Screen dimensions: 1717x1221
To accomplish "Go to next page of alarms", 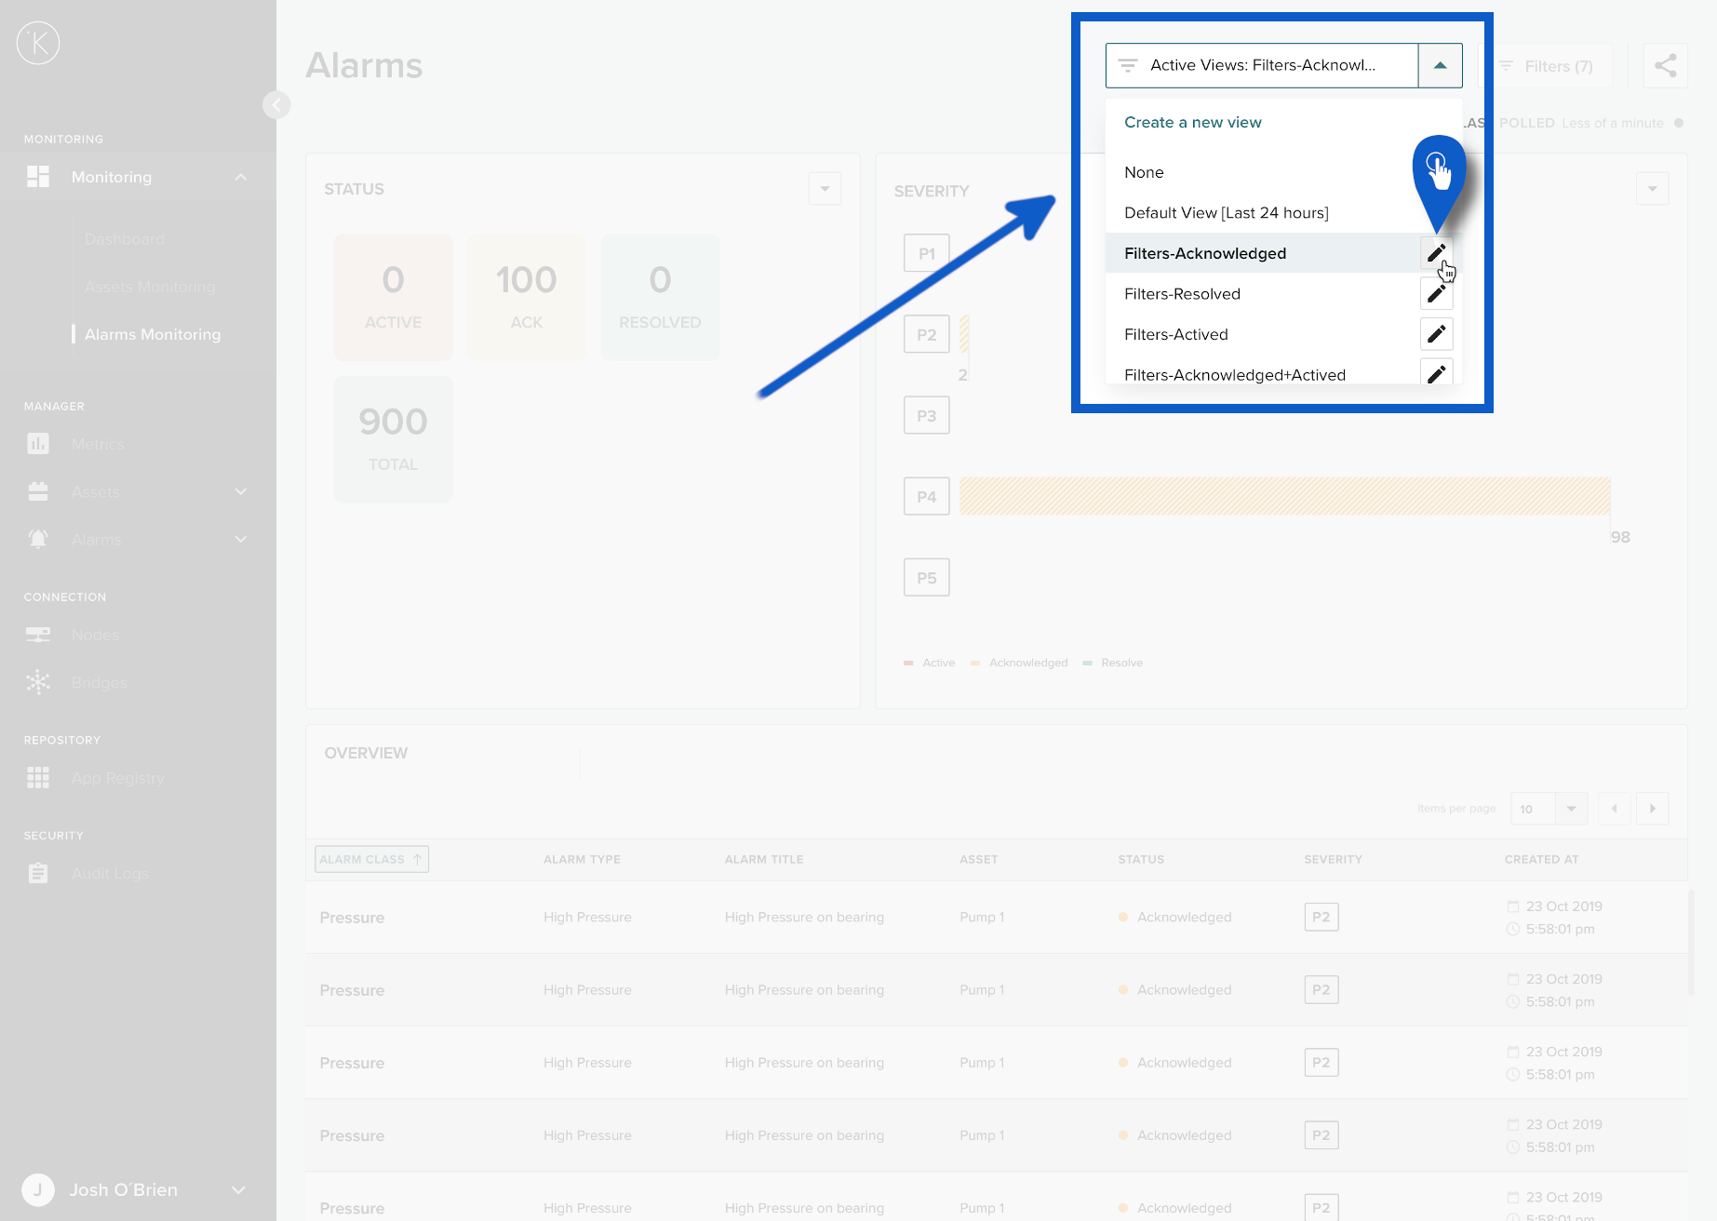I will (1652, 809).
